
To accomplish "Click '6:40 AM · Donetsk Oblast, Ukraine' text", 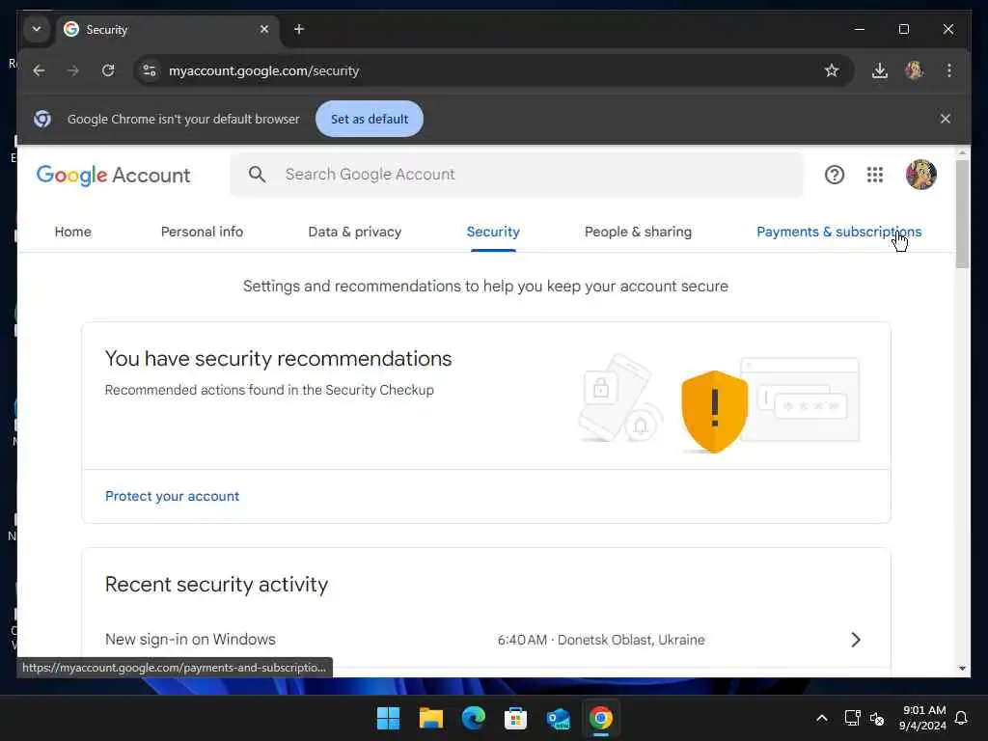I will click(601, 641).
